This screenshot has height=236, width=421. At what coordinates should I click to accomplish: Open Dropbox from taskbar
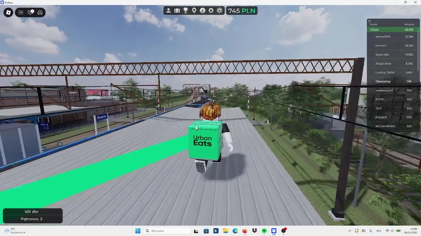pos(255,231)
